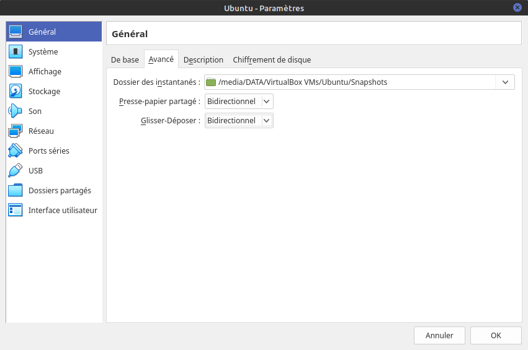Click the Dossier des instantanés label

point(156,82)
